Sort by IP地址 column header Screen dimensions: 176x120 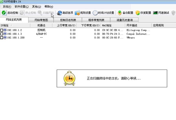[x=15, y=25]
